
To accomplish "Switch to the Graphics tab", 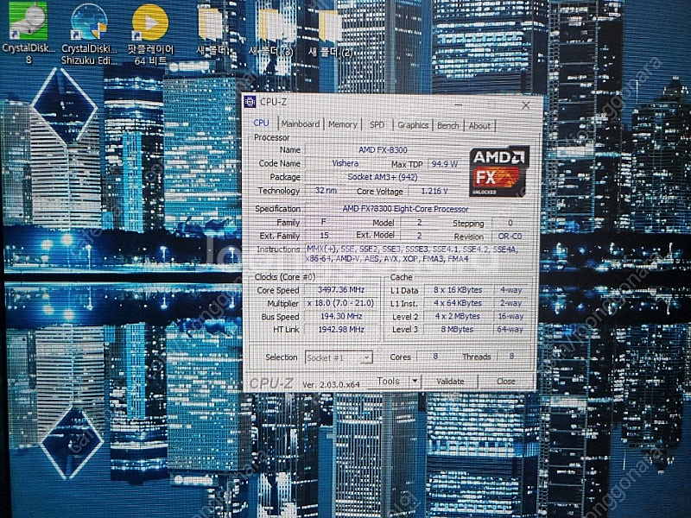I will [413, 125].
